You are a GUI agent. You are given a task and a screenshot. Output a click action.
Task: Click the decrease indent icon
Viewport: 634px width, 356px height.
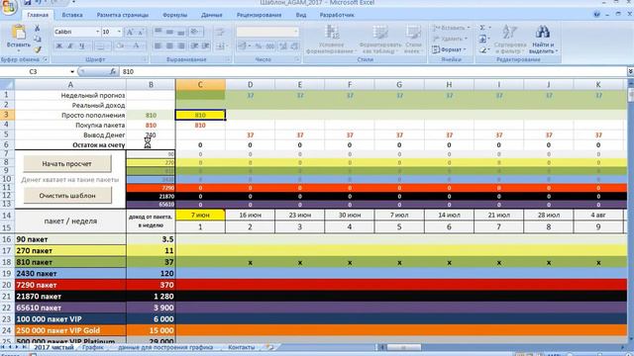click(194, 46)
